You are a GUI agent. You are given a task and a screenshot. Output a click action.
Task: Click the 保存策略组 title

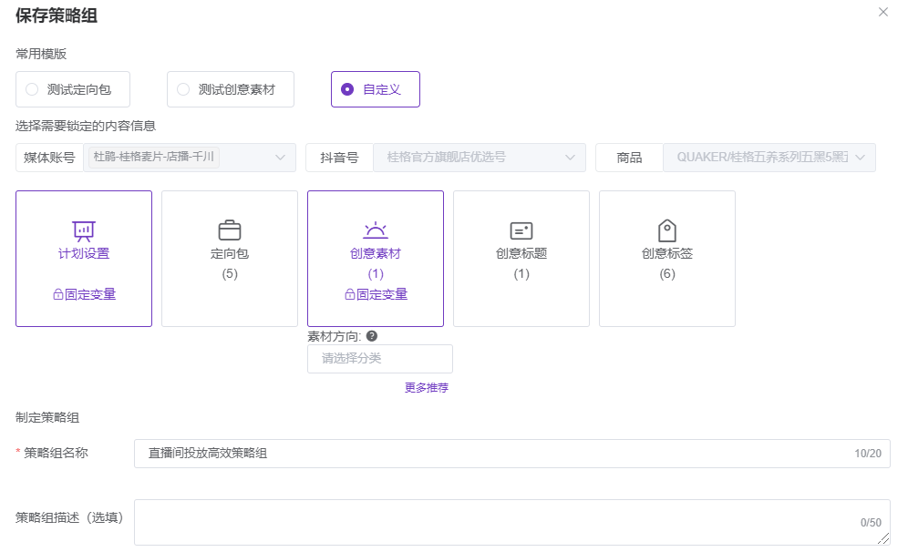[x=57, y=15]
